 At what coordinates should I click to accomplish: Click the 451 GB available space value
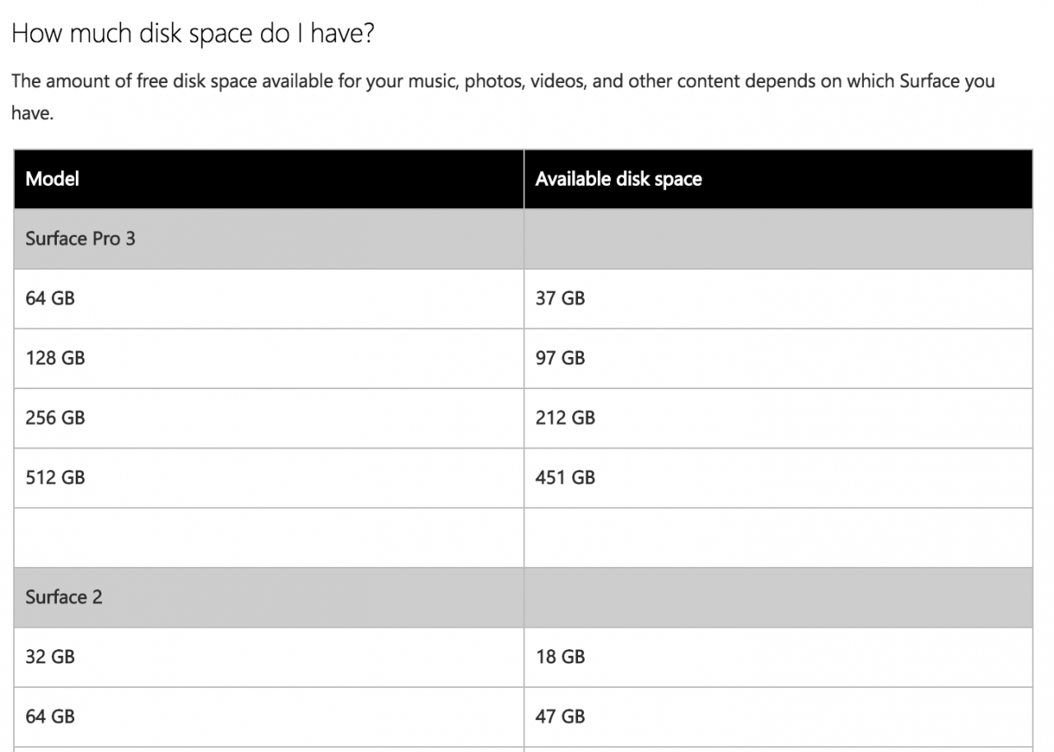565,478
